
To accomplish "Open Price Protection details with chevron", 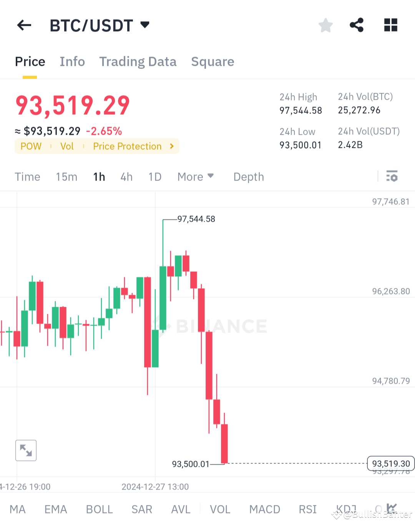I will coord(171,146).
